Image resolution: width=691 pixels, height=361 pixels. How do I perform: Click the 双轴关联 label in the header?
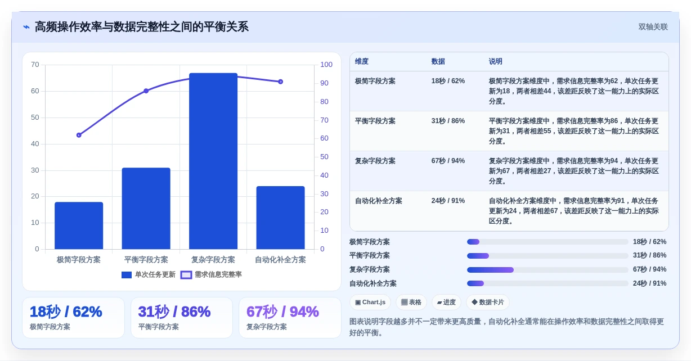tap(653, 27)
